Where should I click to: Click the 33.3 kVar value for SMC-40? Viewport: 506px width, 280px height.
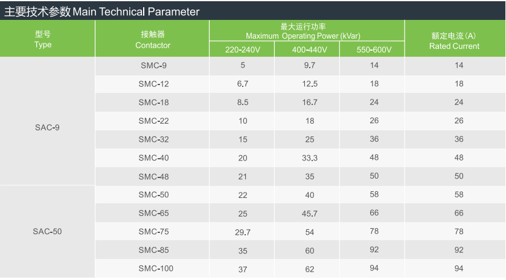point(310,158)
